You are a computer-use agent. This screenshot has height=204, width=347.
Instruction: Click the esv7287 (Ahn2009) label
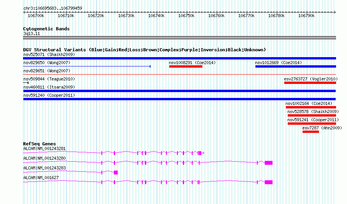pyautogui.click(x=322, y=128)
